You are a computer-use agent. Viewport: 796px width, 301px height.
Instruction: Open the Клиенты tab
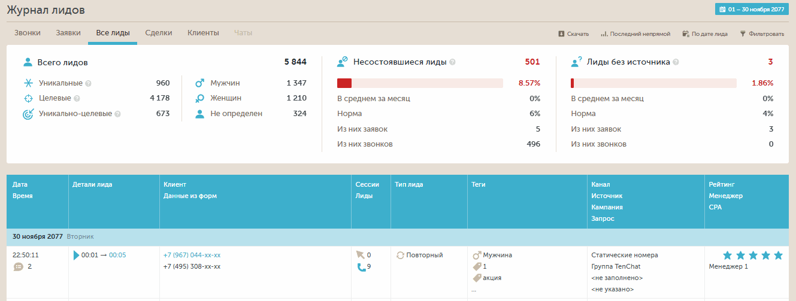203,32
